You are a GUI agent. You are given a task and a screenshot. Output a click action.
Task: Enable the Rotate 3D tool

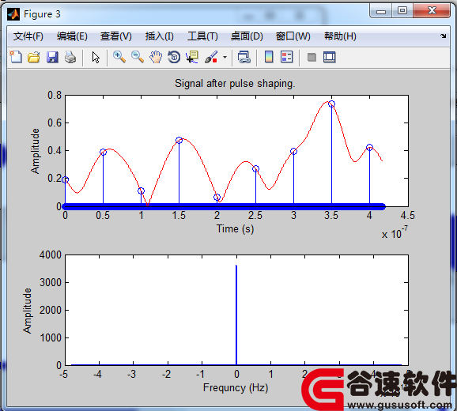(x=174, y=57)
